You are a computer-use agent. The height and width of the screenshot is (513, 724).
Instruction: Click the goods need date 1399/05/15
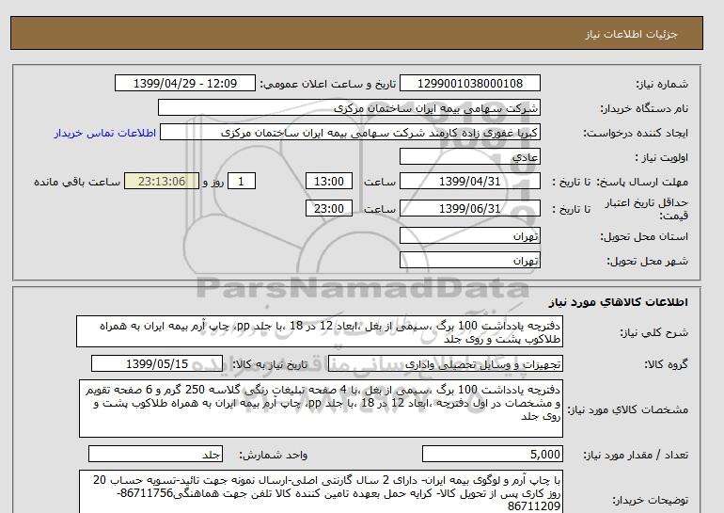tap(157, 363)
